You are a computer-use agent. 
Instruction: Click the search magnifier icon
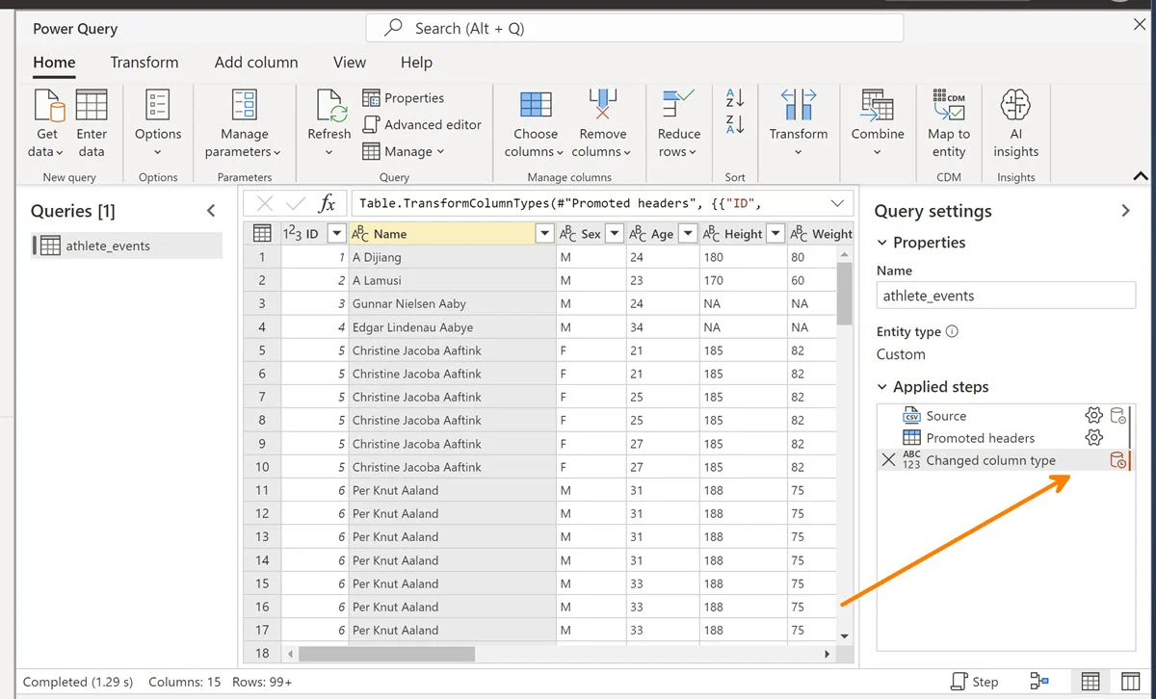(393, 28)
